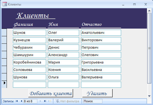Select the Александр name field
This screenshot has height=105, width=153.
coord(63,55)
